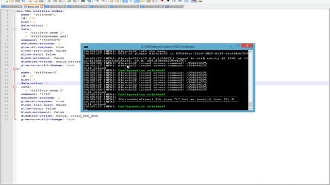Click the 'lore:' key on line 6

(26, 29)
